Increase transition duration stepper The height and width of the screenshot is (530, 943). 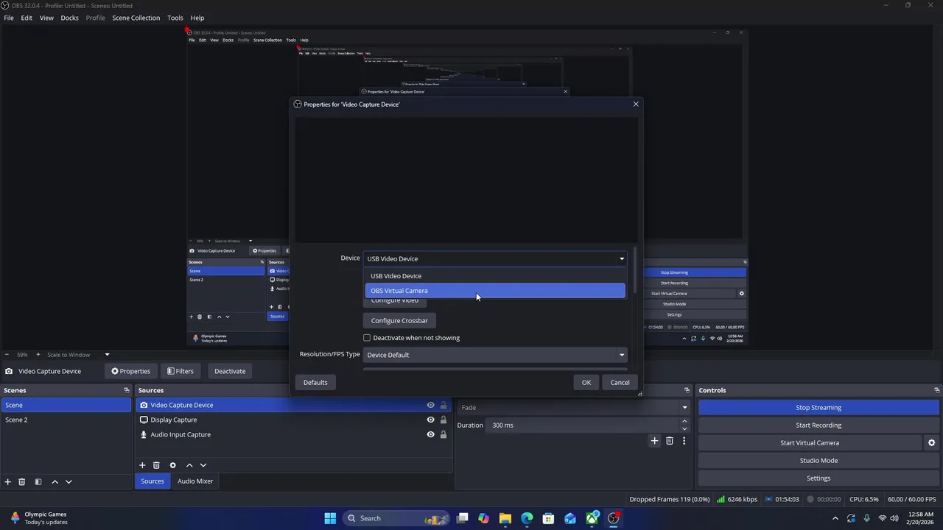tap(684, 421)
